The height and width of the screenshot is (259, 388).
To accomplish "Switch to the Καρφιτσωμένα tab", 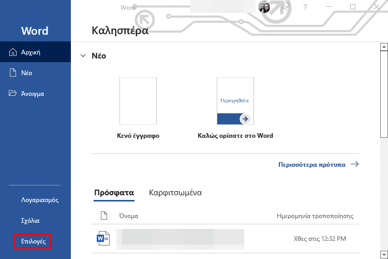I will [175, 193].
